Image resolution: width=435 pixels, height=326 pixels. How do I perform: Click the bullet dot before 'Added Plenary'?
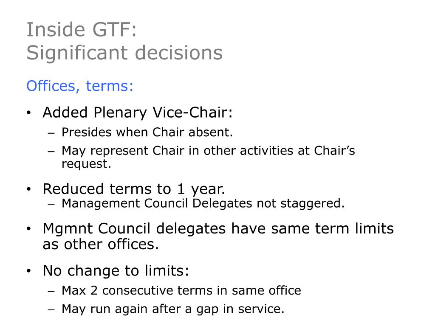tap(29, 113)
